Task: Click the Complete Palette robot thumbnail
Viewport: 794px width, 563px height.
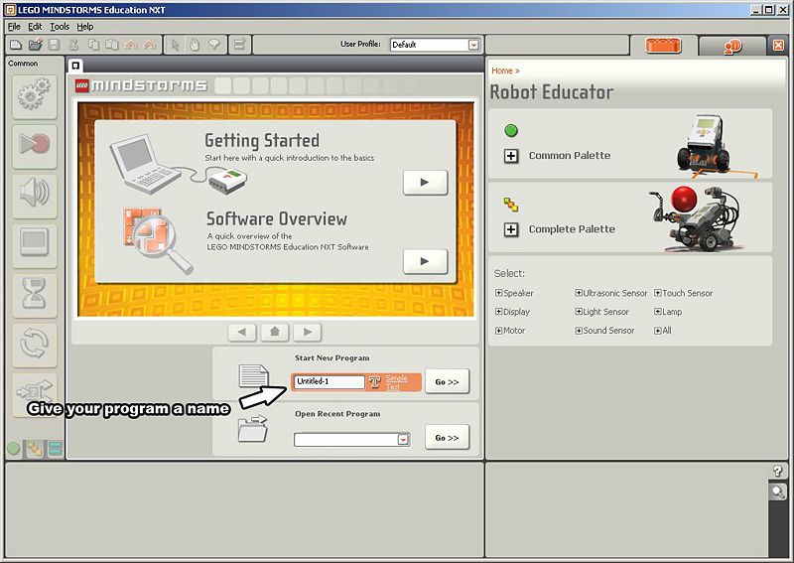Action: tap(695, 217)
